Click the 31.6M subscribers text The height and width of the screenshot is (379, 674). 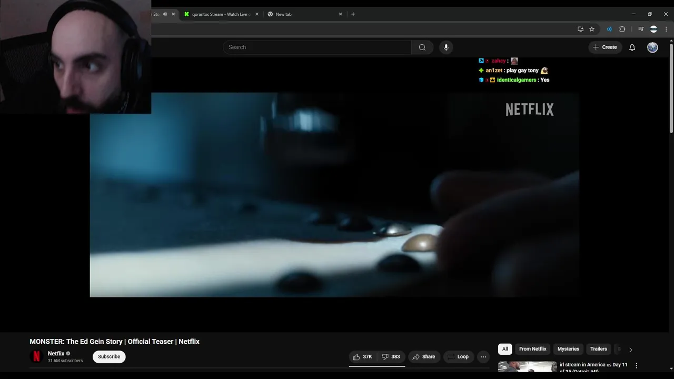point(65,361)
